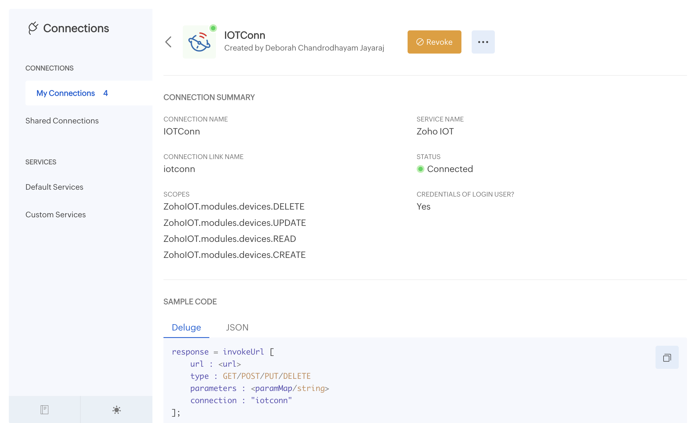The image size is (692, 423).
Task: Select the Deluge sample code tab
Action: [x=186, y=327]
